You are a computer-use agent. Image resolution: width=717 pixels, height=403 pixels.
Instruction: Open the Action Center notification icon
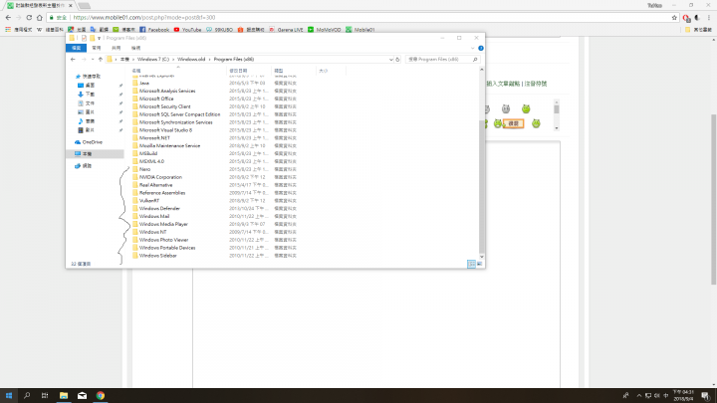[x=706, y=396]
